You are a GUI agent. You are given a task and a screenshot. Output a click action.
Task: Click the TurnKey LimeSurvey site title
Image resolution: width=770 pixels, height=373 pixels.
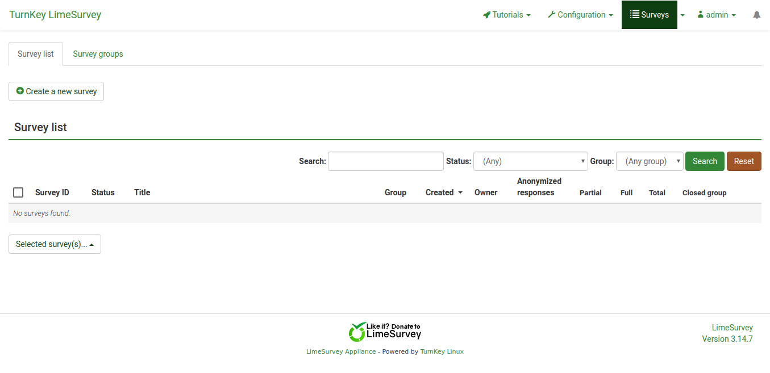pyautogui.click(x=55, y=15)
